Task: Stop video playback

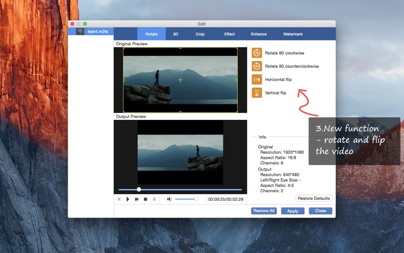Action: (145, 199)
